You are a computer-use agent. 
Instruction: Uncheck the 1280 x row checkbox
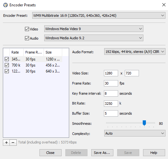[7, 59]
